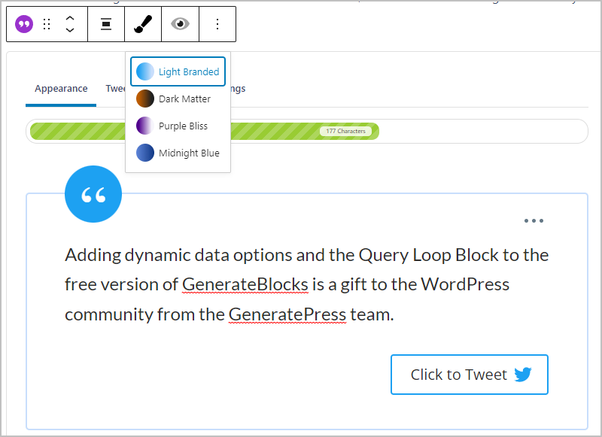This screenshot has height=437, width=602.
Task: Open the Tweet tab
Action: point(117,88)
